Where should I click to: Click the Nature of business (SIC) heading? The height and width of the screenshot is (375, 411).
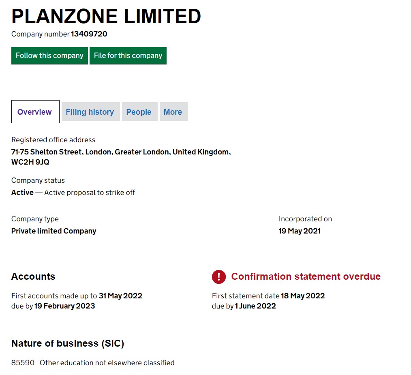pos(68,343)
